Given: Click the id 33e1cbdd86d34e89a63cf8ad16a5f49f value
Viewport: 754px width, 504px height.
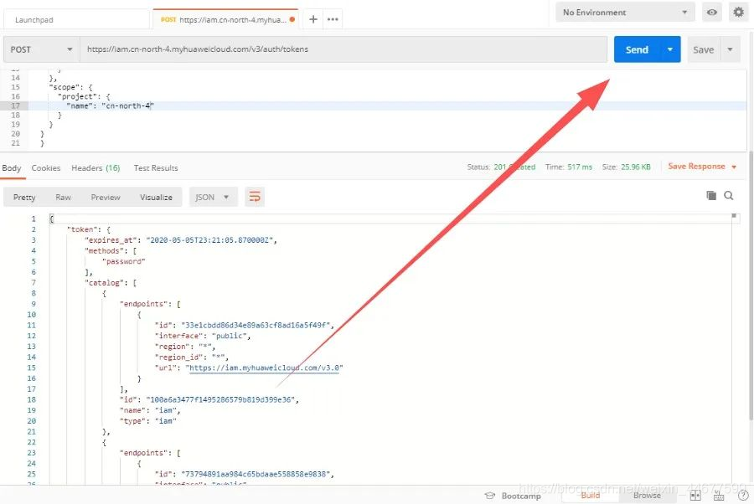Looking at the screenshot, I should (255, 326).
